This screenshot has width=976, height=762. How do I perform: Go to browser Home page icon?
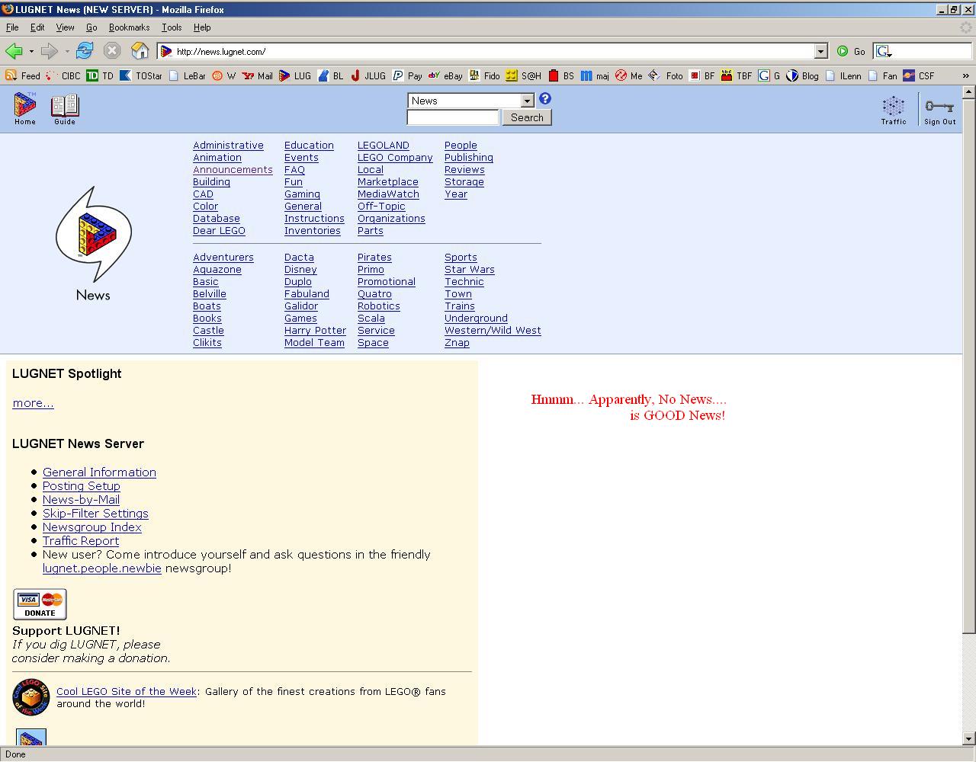click(140, 51)
